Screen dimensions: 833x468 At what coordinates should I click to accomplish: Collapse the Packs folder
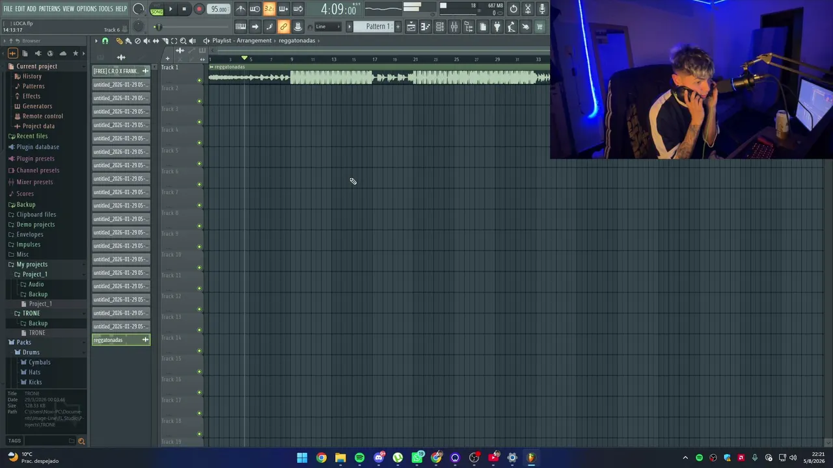[23, 343]
